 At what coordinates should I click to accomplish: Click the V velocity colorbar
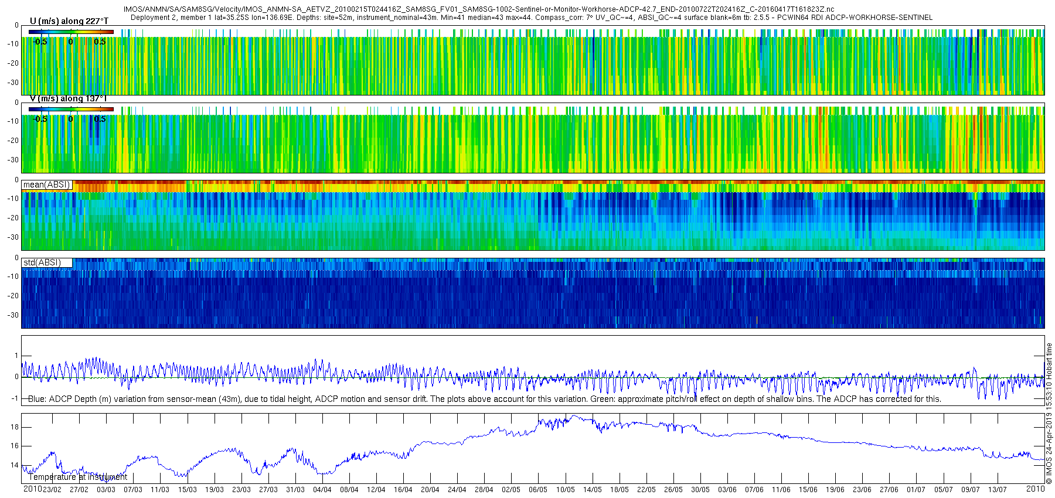71,109
